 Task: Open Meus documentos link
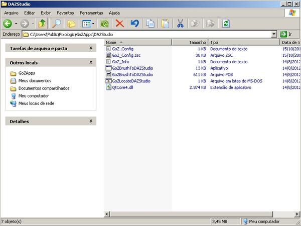click(35, 81)
